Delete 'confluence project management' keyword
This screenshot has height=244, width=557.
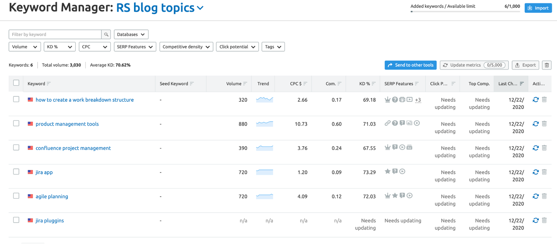(544, 148)
